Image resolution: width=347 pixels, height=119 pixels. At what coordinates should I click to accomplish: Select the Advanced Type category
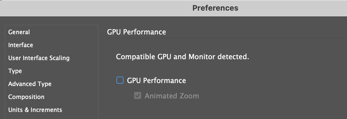30,84
